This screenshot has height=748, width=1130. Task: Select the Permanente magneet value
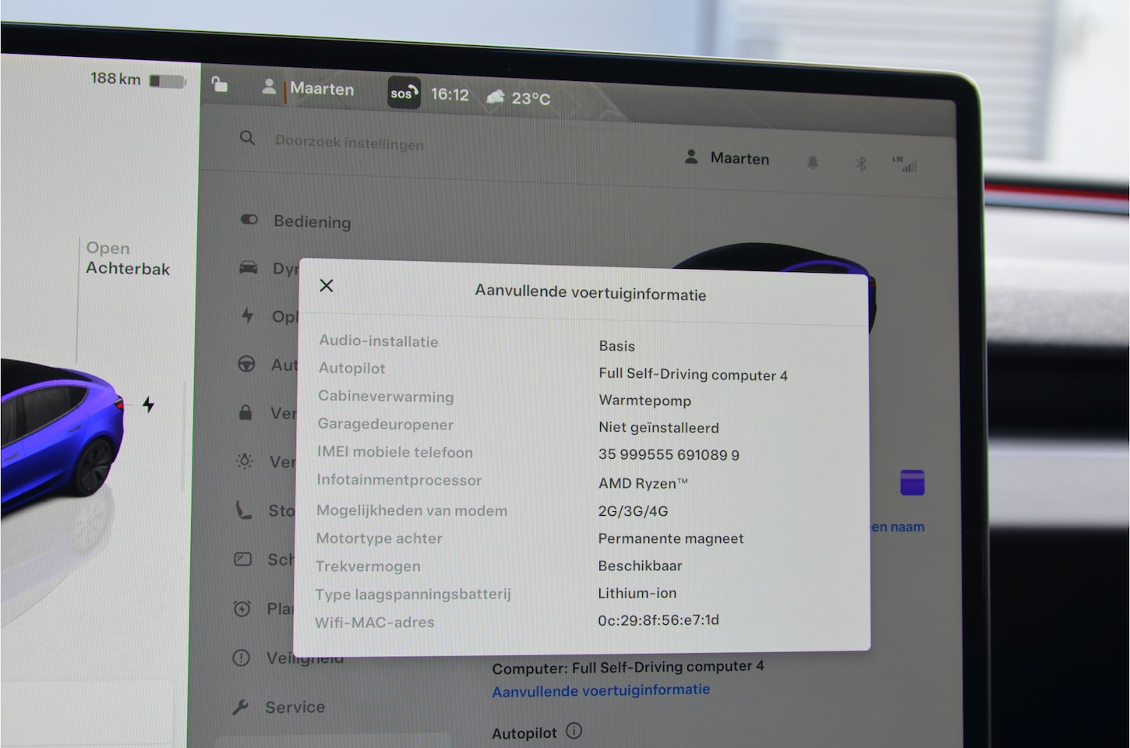coord(671,538)
